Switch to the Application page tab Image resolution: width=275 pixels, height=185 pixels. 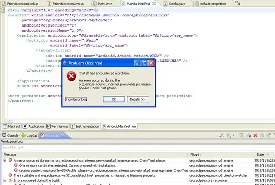tap(34, 126)
